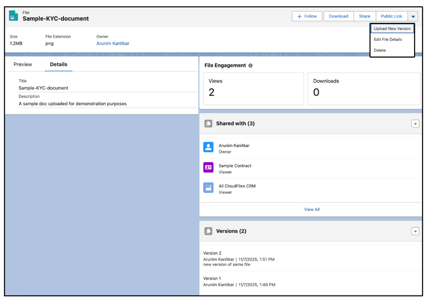Select Delete from the open menu

click(380, 50)
